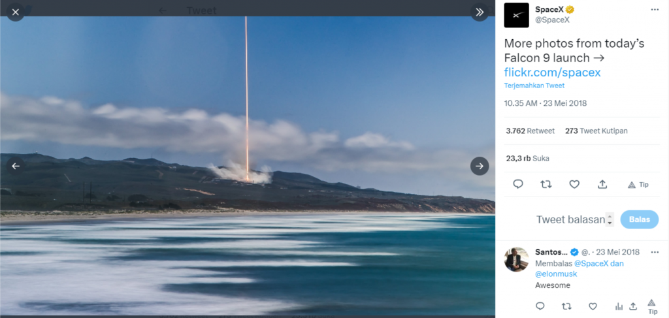Image resolution: width=669 pixels, height=318 pixels.
Task: Go to the previous photo with left arrow
Action: point(16,167)
